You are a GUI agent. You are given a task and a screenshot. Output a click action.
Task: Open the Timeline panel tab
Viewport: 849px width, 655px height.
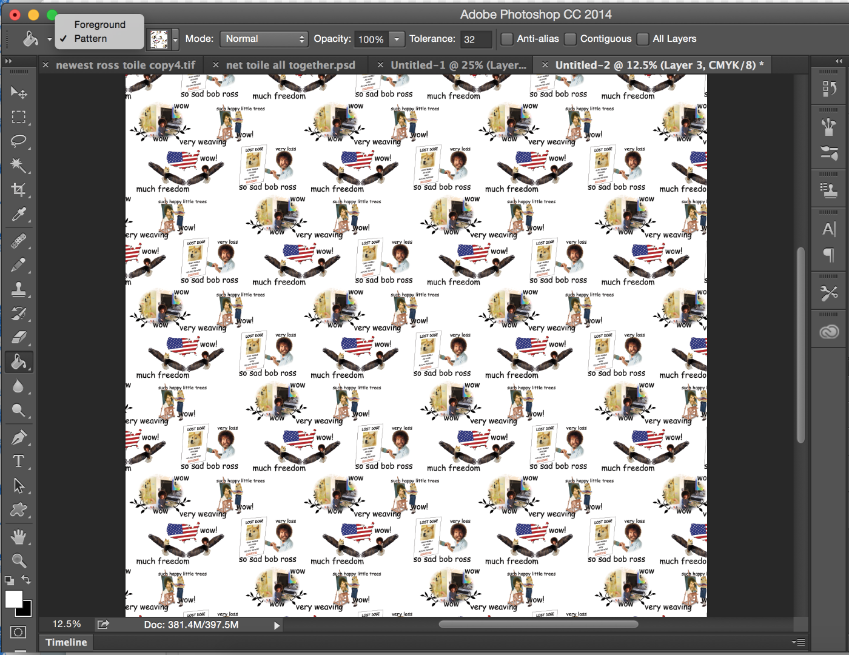66,642
